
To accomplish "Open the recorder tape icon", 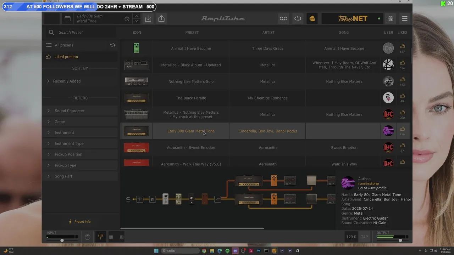I will 283,19.
